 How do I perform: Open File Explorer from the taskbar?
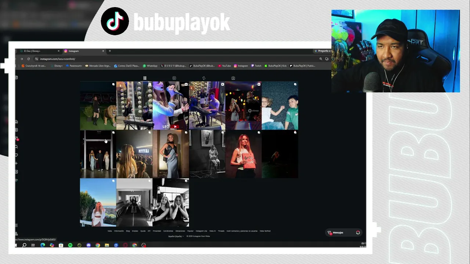click(x=107, y=245)
